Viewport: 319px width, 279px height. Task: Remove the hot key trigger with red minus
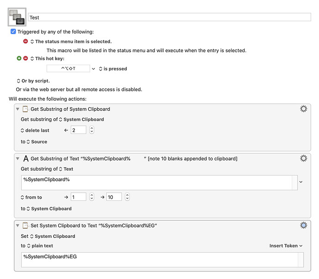[26, 59]
